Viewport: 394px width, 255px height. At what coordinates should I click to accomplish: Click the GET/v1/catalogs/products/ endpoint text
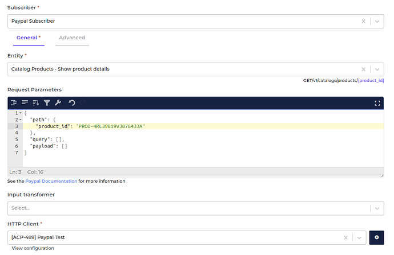point(331,80)
